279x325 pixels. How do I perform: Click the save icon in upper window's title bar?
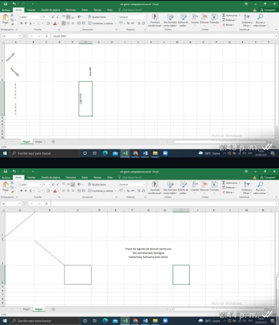pos(5,4)
